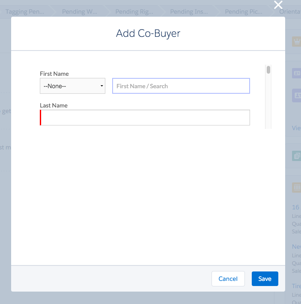This screenshot has height=304, width=301.
Task: Click the modal's vertical scrollbar thumb
Action: click(268, 70)
